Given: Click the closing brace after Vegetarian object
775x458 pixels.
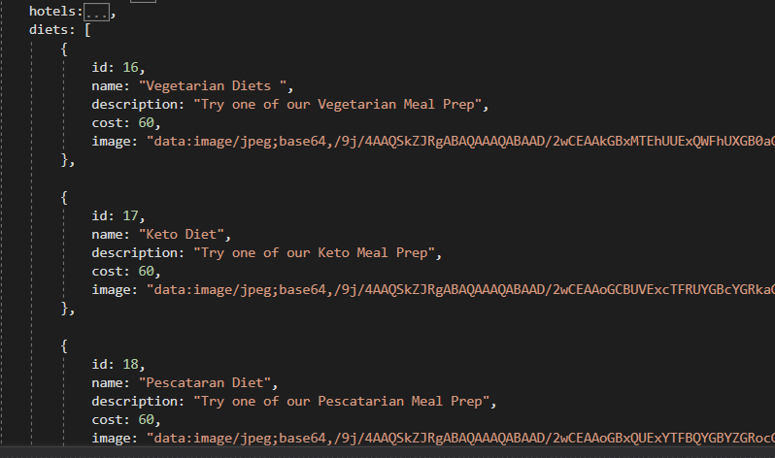Looking at the screenshot, I should (x=64, y=160).
